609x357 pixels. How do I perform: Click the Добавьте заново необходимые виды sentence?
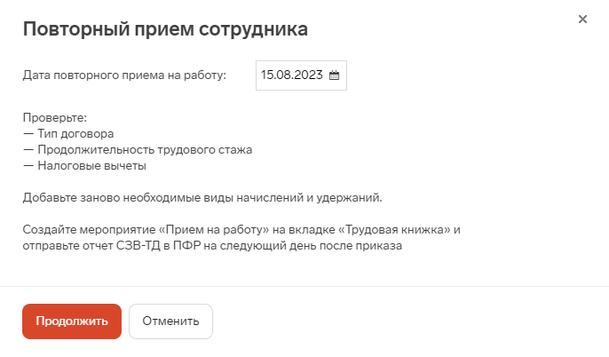coord(202,198)
